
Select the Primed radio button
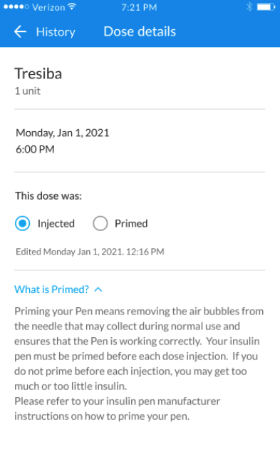tap(100, 224)
